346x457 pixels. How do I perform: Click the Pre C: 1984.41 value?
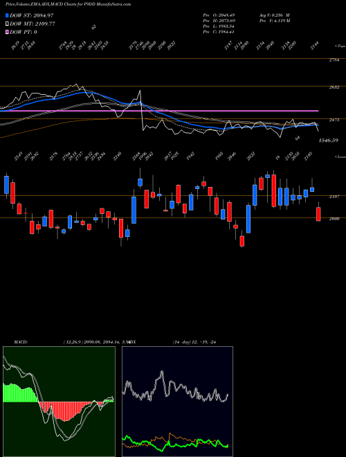tap(219, 32)
